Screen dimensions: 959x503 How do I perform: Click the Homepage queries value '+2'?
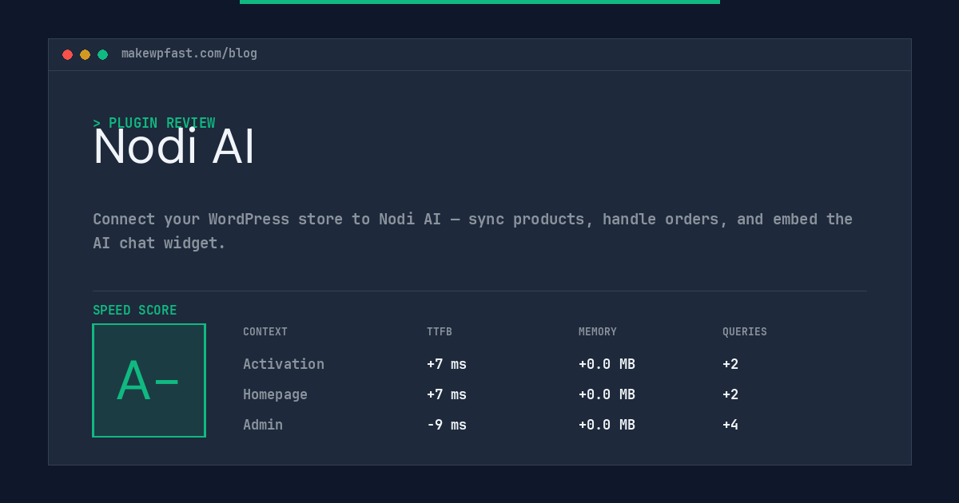[730, 394]
